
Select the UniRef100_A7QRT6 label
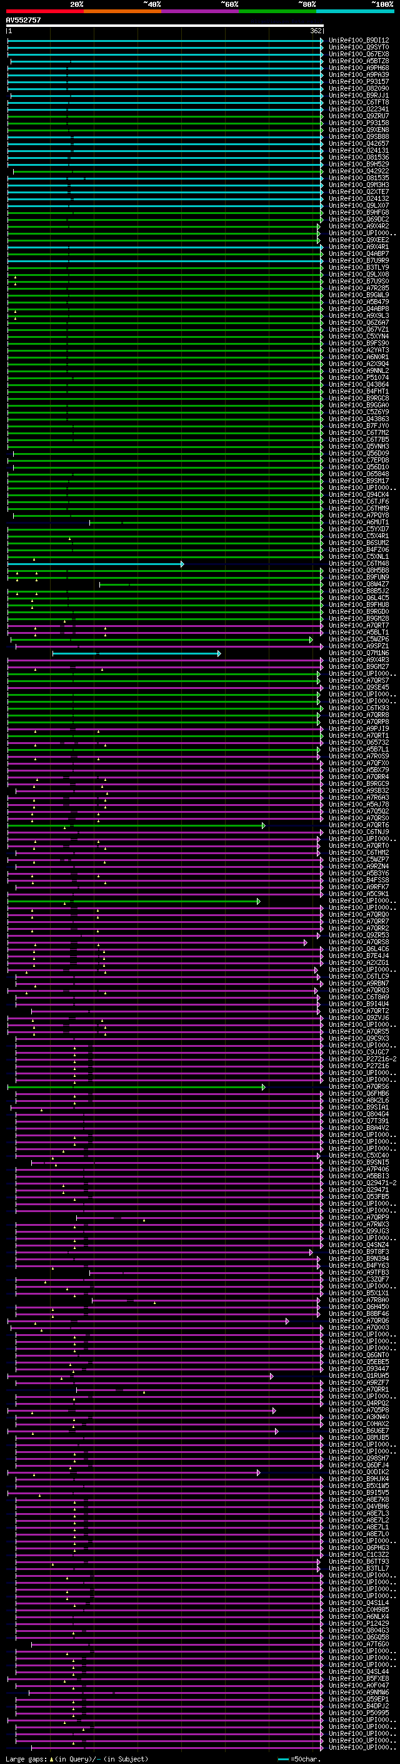[358, 825]
